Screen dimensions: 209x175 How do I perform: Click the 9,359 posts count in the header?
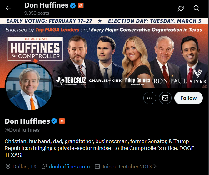tap(36, 13)
